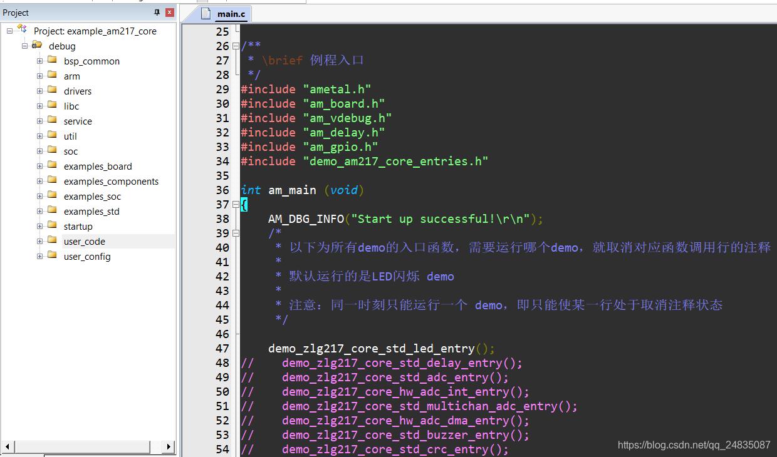Screen dimensions: 777x457
Task: Select the bsp_common tree item
Action: point(91,61)
